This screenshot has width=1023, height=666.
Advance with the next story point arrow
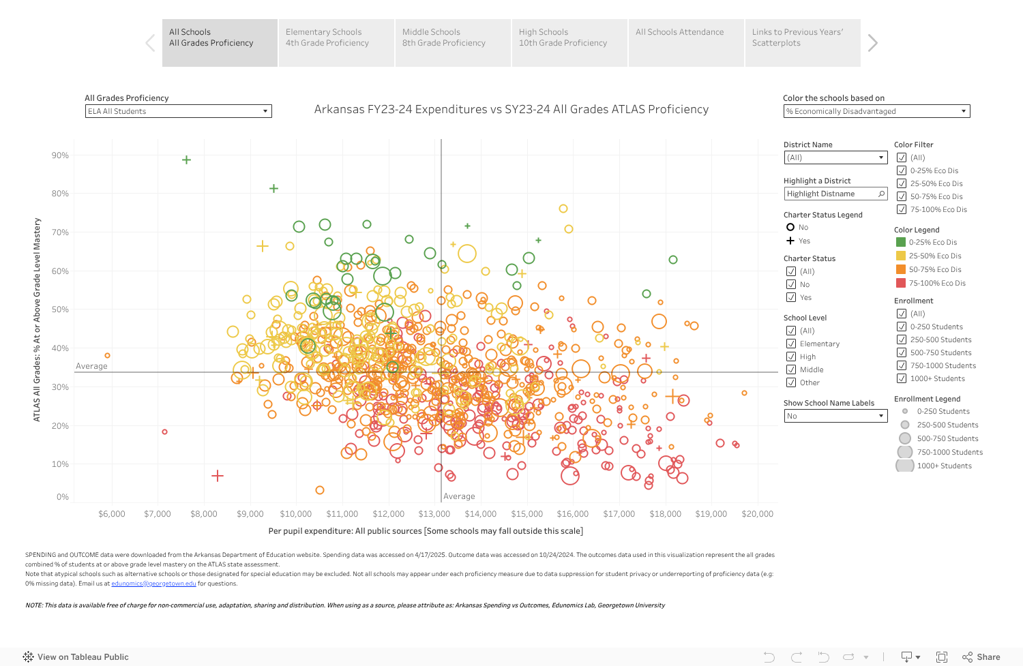pyautogui.click(x=872, y=43)
